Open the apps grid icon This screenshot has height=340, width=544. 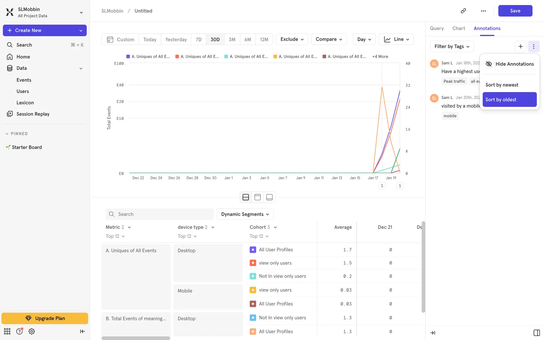[7, 331]
